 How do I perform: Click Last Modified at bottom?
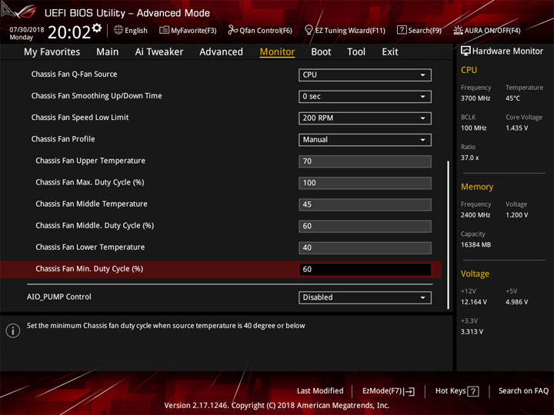(320, 390)
